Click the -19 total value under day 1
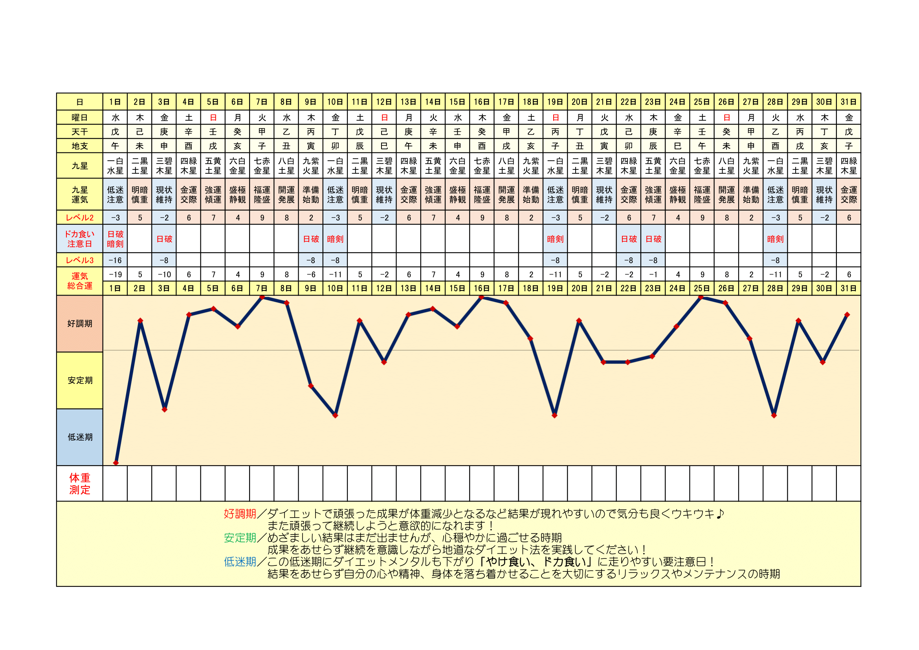This screenshot has height=650, width=919. [115, 275]
